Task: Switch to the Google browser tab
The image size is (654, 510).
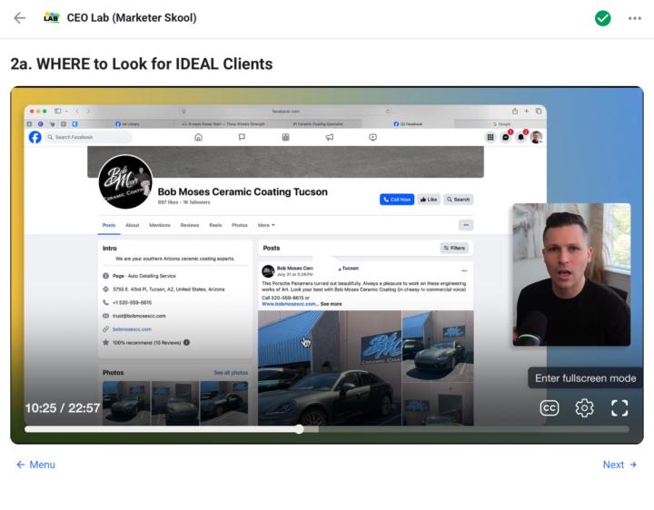Action: 500,123
